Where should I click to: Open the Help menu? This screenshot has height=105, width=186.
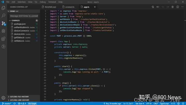click(60, 2)
